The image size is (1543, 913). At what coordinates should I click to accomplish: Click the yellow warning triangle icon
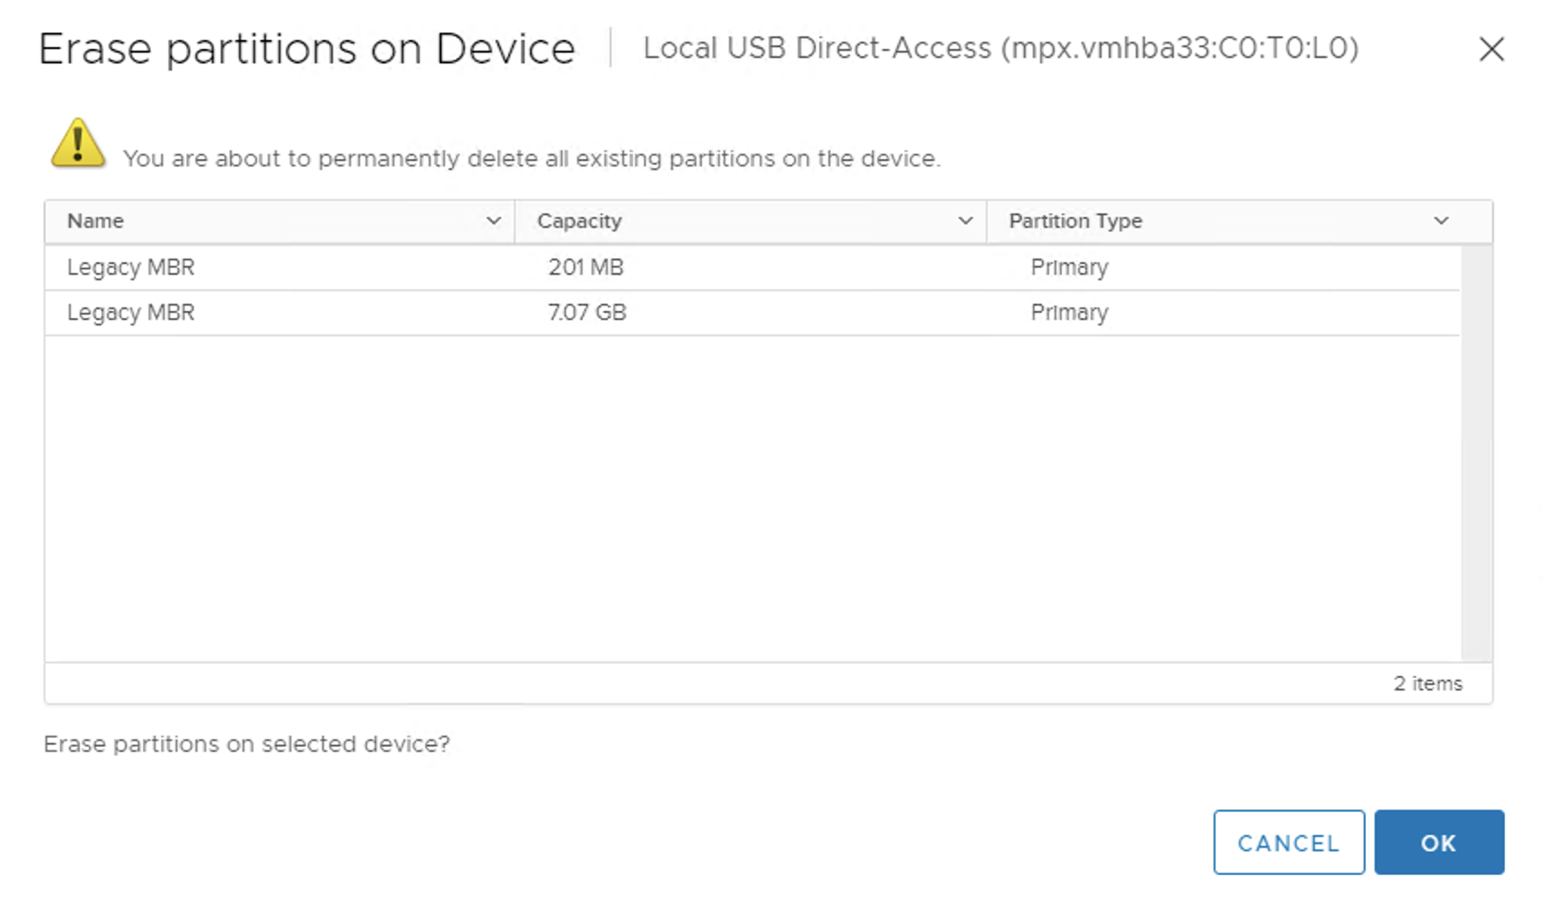[x=78, y=143]
